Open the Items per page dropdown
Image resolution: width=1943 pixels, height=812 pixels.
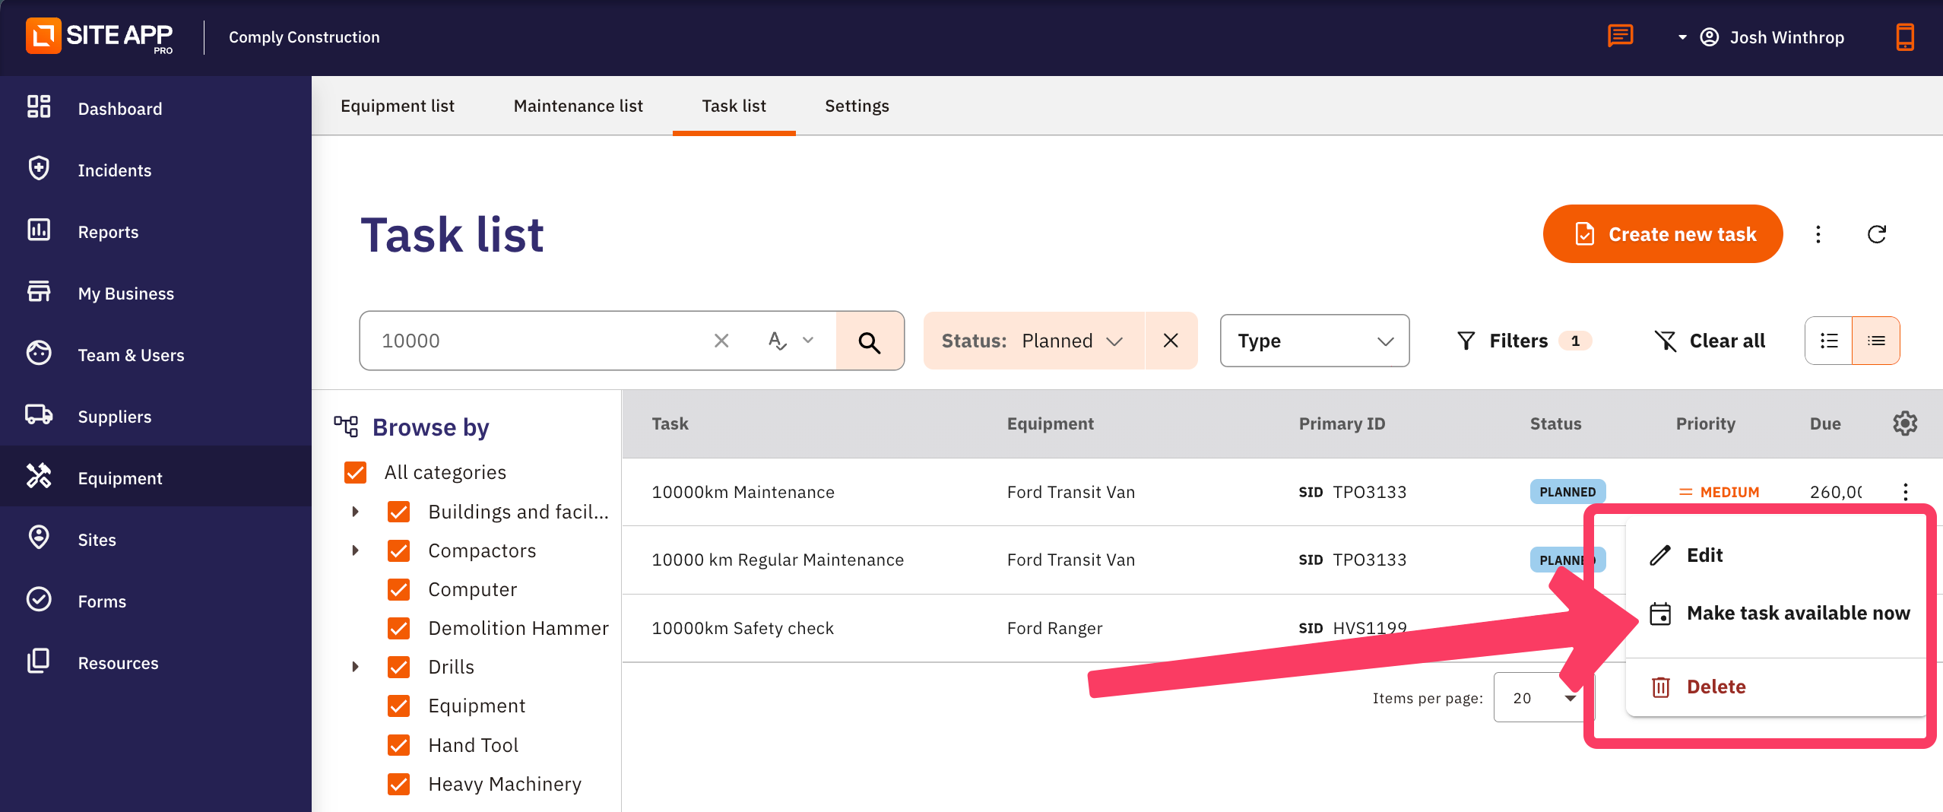coord(1542,697)
